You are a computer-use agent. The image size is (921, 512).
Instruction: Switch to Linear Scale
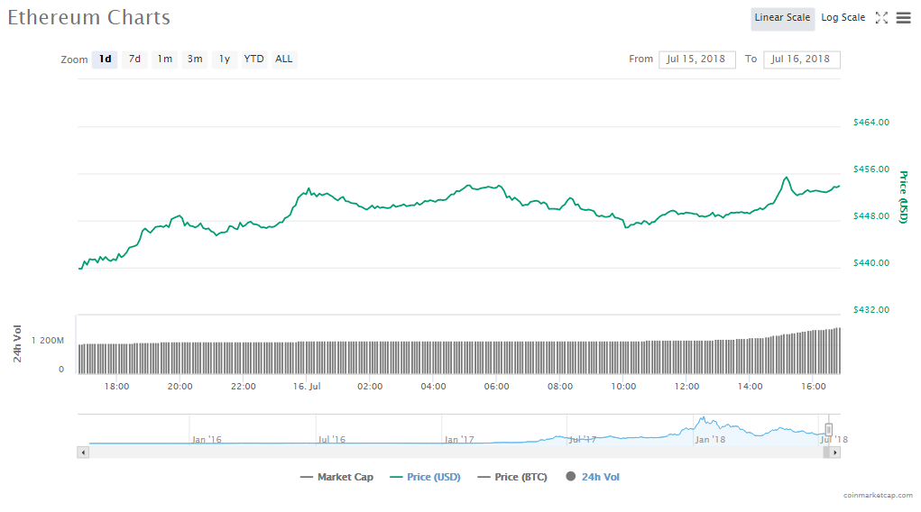point(782,18)
